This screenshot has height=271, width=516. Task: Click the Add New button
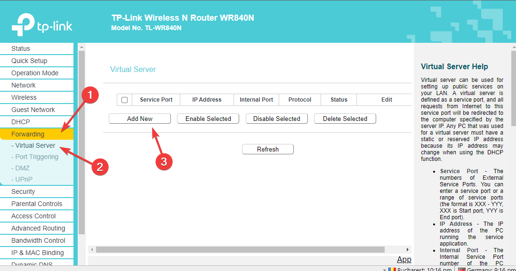coord(140,119)
